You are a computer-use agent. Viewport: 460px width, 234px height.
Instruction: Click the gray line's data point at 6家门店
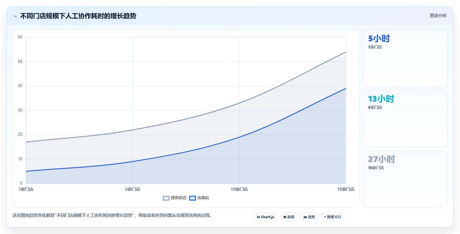[x=133, y=130]
